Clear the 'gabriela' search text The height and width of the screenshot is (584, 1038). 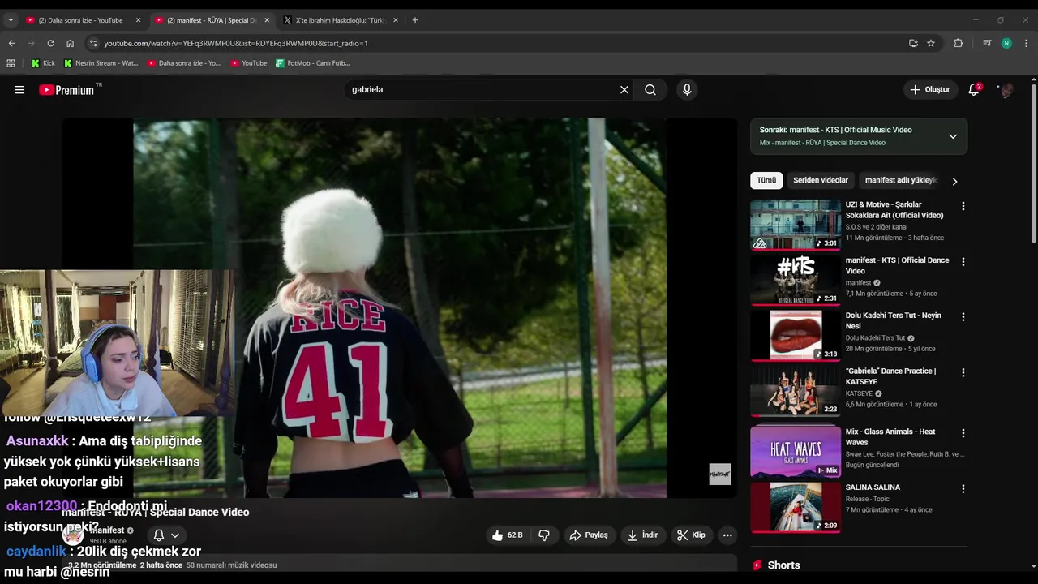pyautogui.click(x=624, y=90)
